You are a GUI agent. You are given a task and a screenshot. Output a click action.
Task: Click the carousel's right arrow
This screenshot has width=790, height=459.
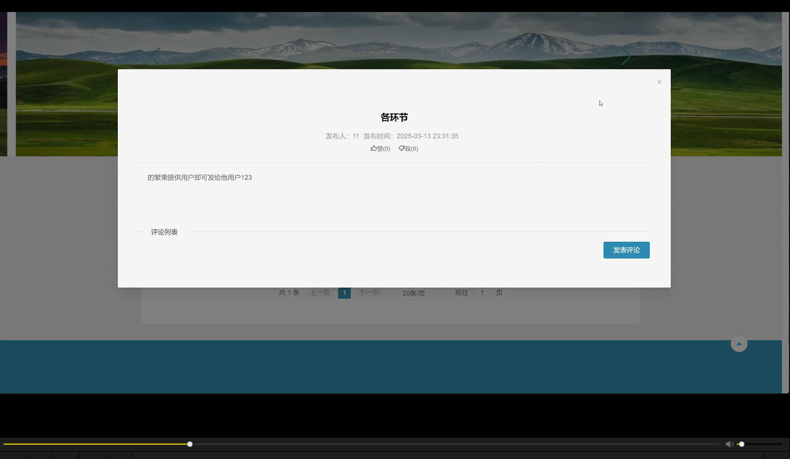pos(626,56)
